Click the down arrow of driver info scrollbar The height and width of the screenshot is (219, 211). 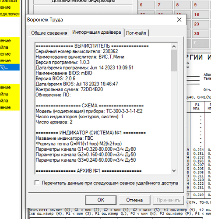tap(174, 170)
